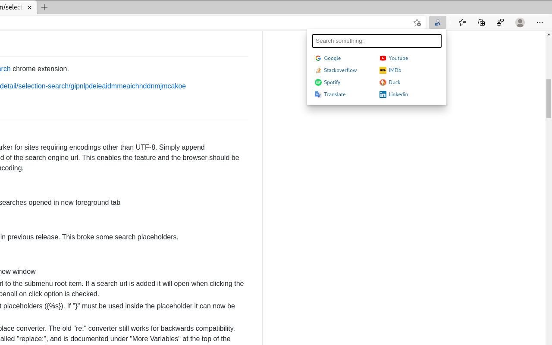Select Stackoverflow search engine link
552x345 pixels.
(340, 70)
